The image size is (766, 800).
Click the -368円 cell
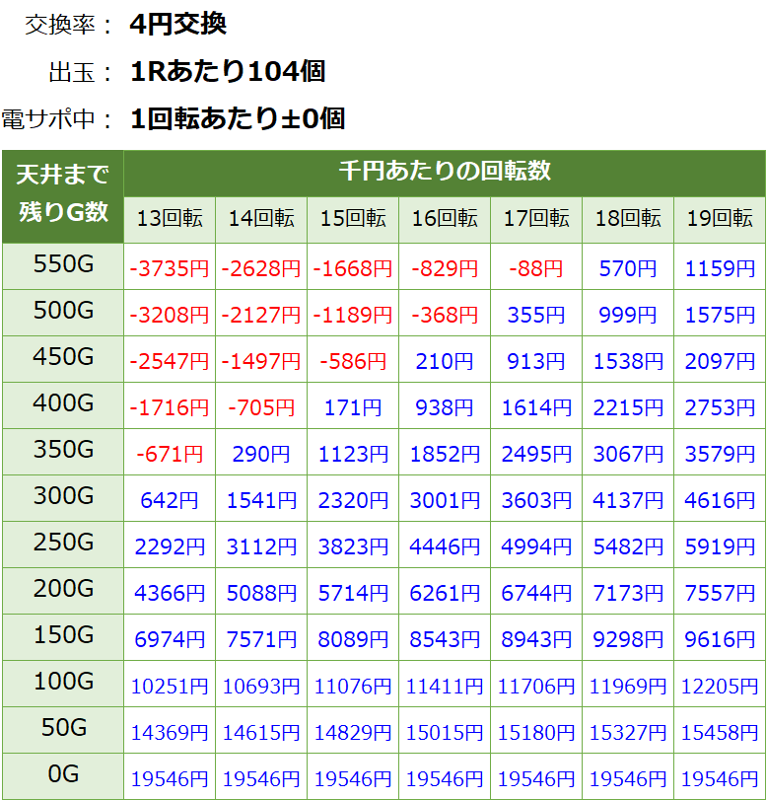click(445, 315)
